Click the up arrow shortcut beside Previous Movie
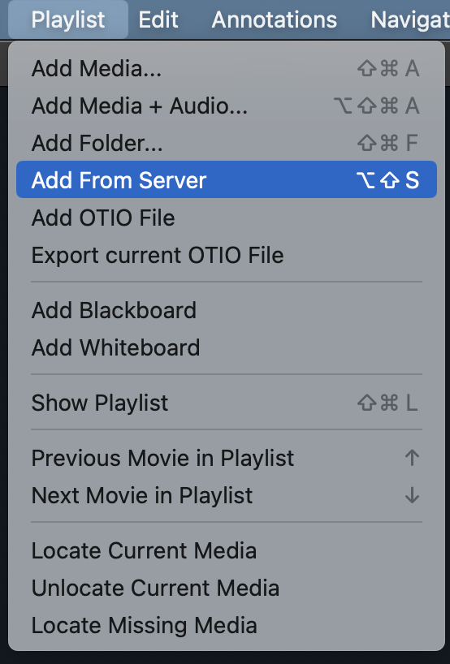This screenshot has height=664, width=450. [412, 458]
